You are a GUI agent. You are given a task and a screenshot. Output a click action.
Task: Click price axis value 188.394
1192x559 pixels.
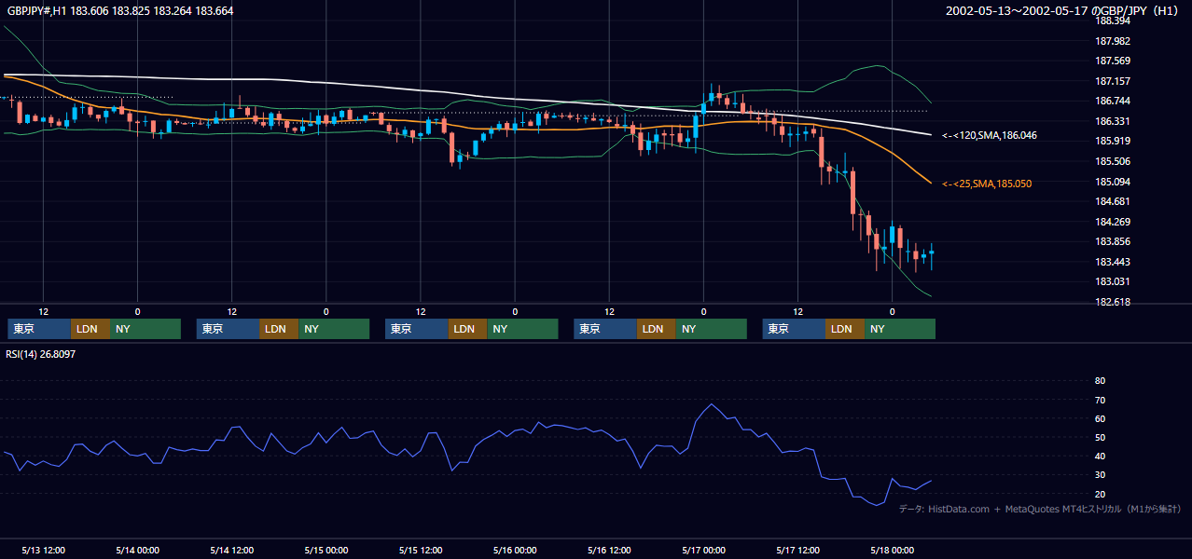click(x=1112, y=21)
